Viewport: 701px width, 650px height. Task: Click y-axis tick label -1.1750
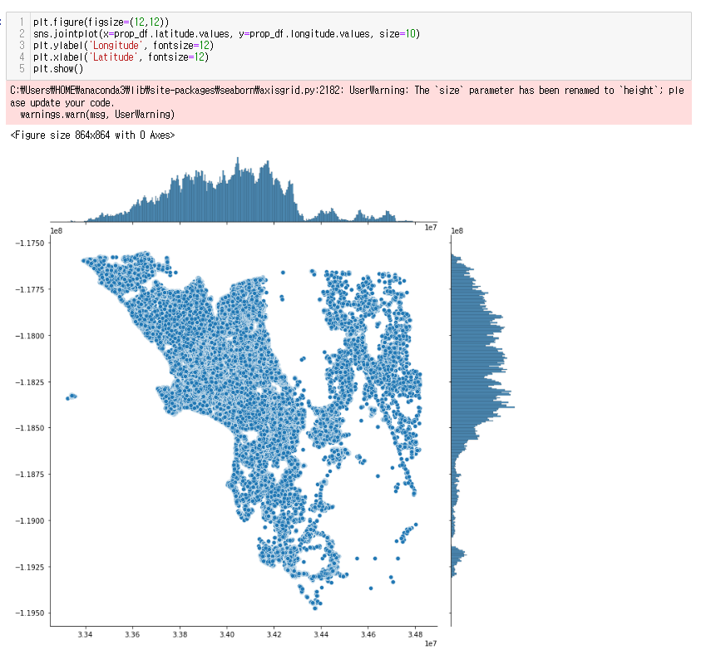[x=30, y=243]
